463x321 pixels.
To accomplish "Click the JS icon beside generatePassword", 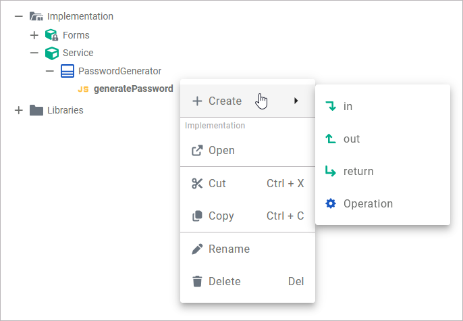I will 83,89.
